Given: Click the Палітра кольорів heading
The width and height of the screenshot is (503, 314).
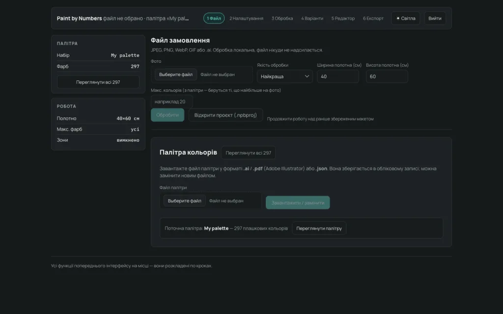Looking at the screenshot, I should pyautogui.click(x=188, y=153).
